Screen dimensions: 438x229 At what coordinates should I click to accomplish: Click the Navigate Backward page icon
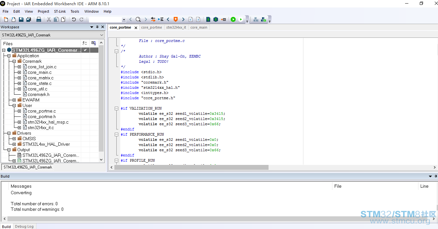click(191, 20)
